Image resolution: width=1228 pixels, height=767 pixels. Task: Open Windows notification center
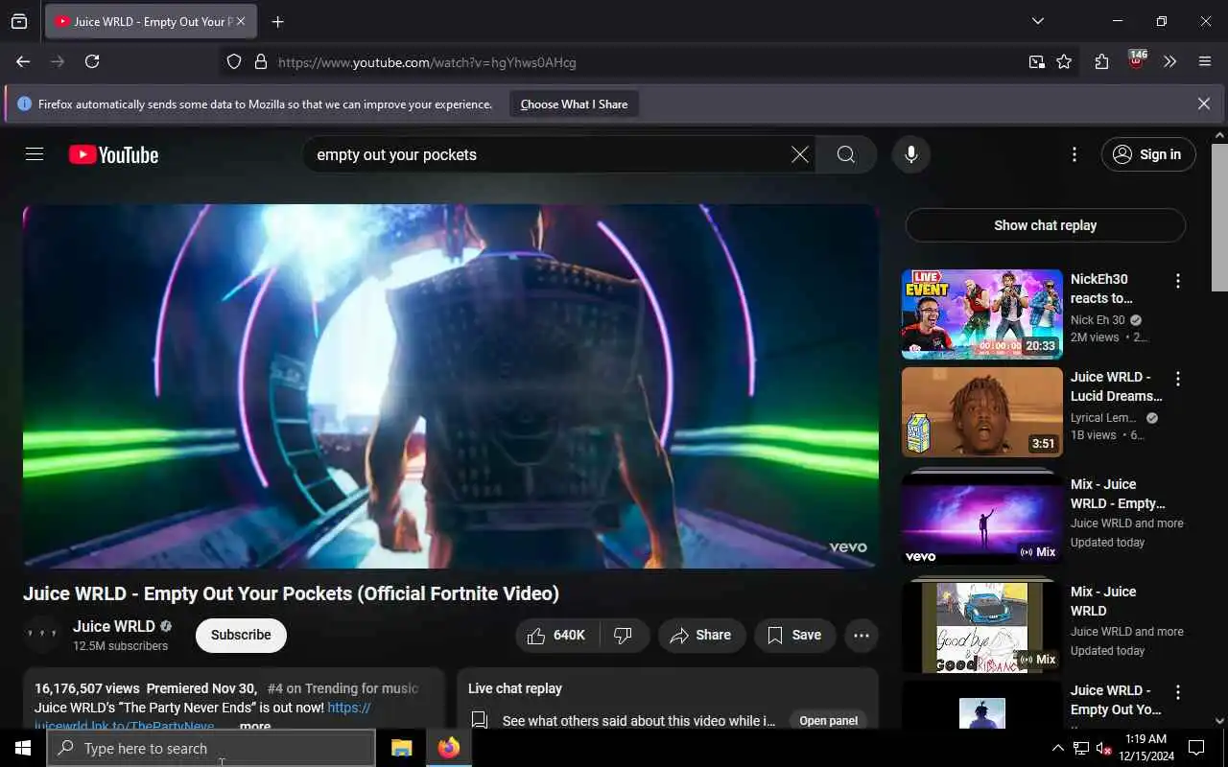pos(1196,748)
